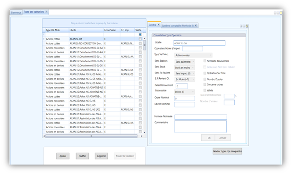292x174 pixels.
Task: Click the grid vertical scrollbar up arrow
Action: [144, 39]
